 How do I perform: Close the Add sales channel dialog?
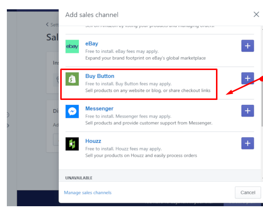pos(256,14)
